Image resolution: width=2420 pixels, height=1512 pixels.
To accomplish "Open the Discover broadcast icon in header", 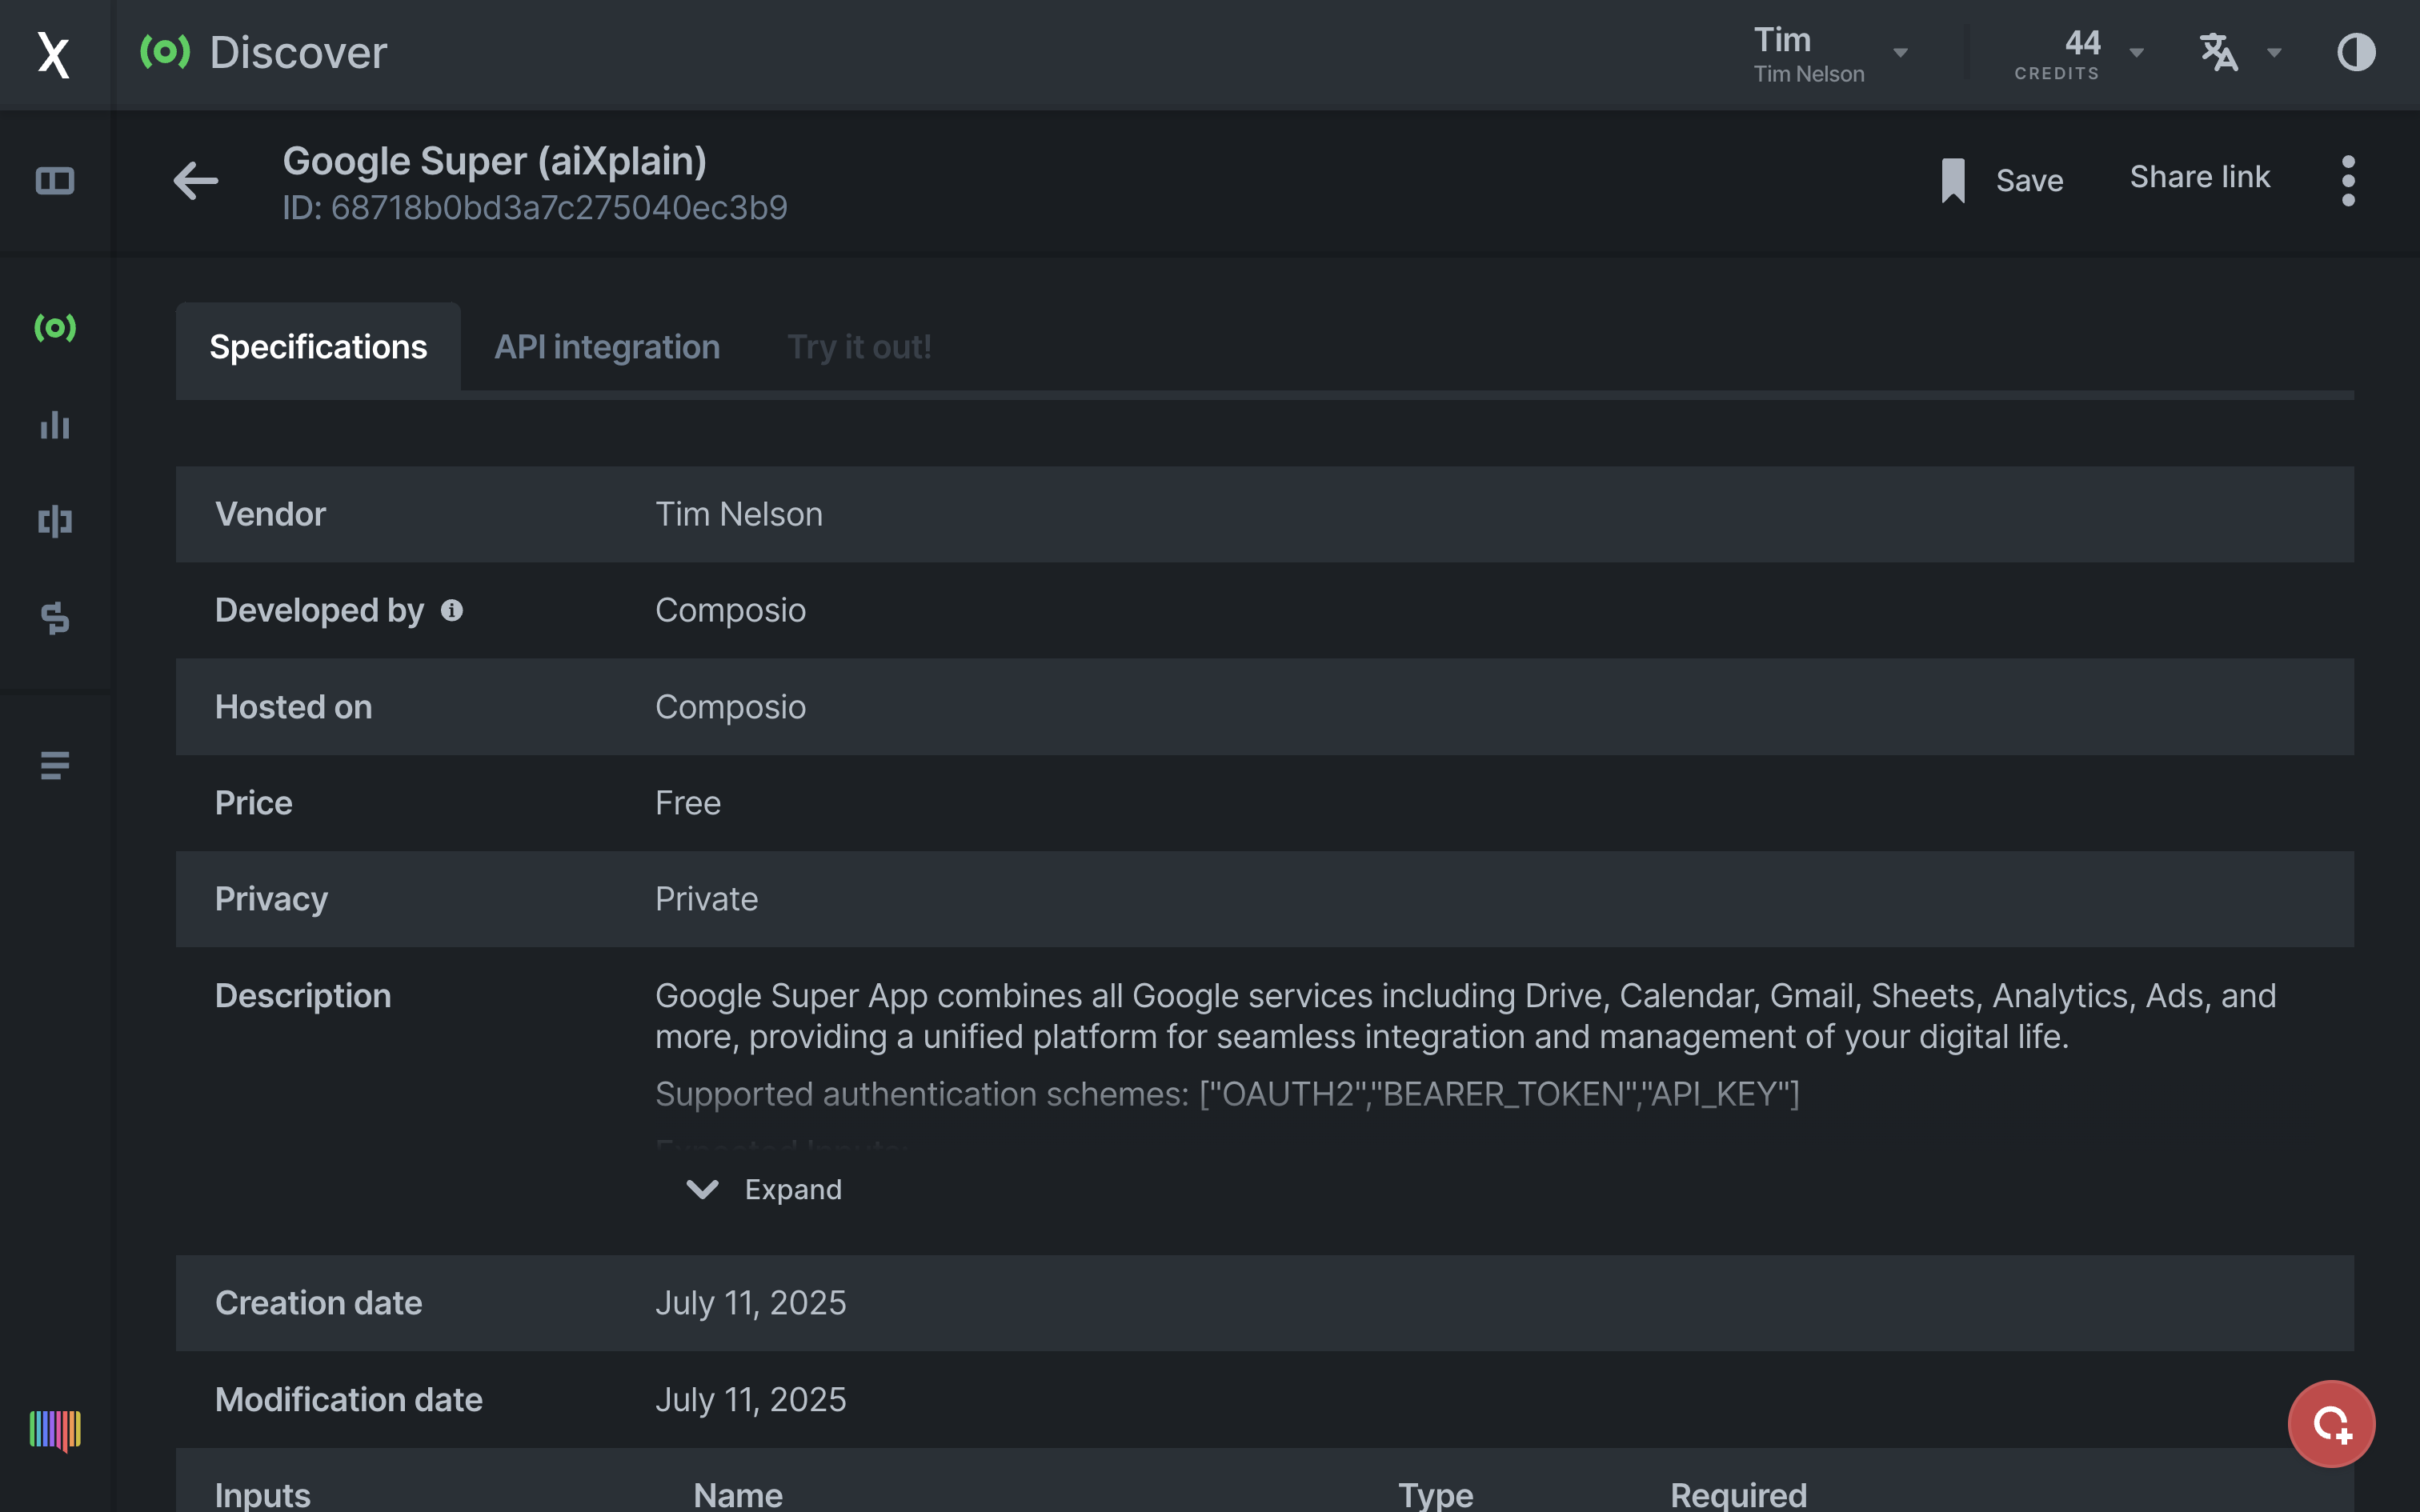I will coord(165,52).
